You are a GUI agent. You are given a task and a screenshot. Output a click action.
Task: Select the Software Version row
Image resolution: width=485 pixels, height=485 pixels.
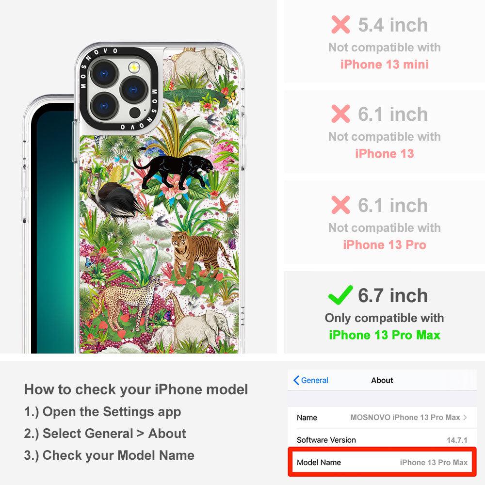pos(382,440)
